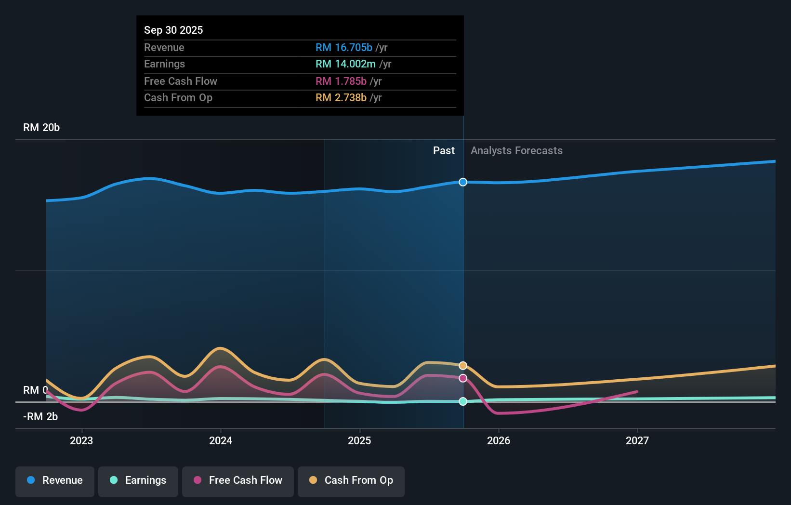This screenshot has width=791, height=505.
Task: Select the pink Free Cash Flow chart marker
Action: point(463,378)
